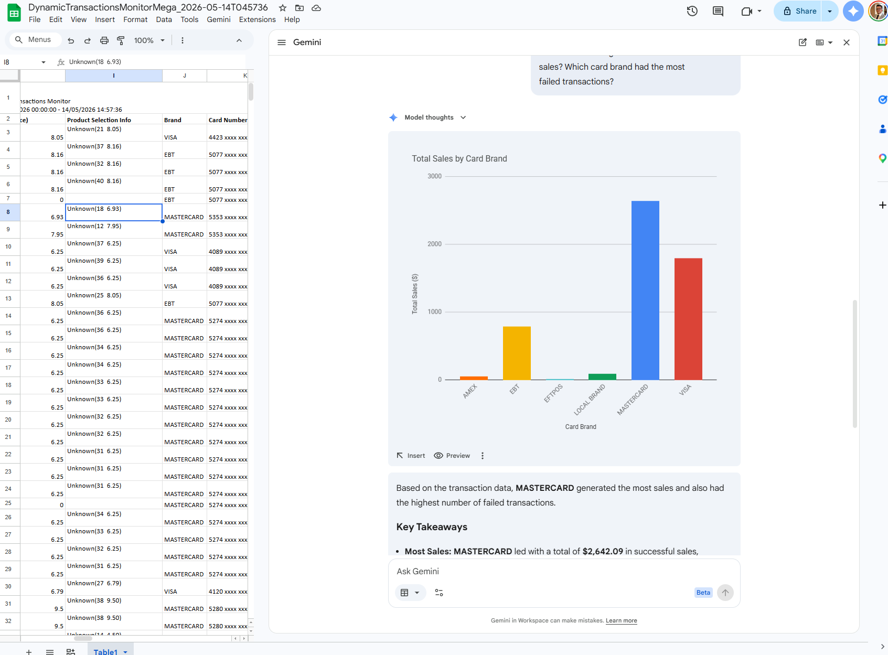Expand the Meet call options arrow

pos(759,11)
